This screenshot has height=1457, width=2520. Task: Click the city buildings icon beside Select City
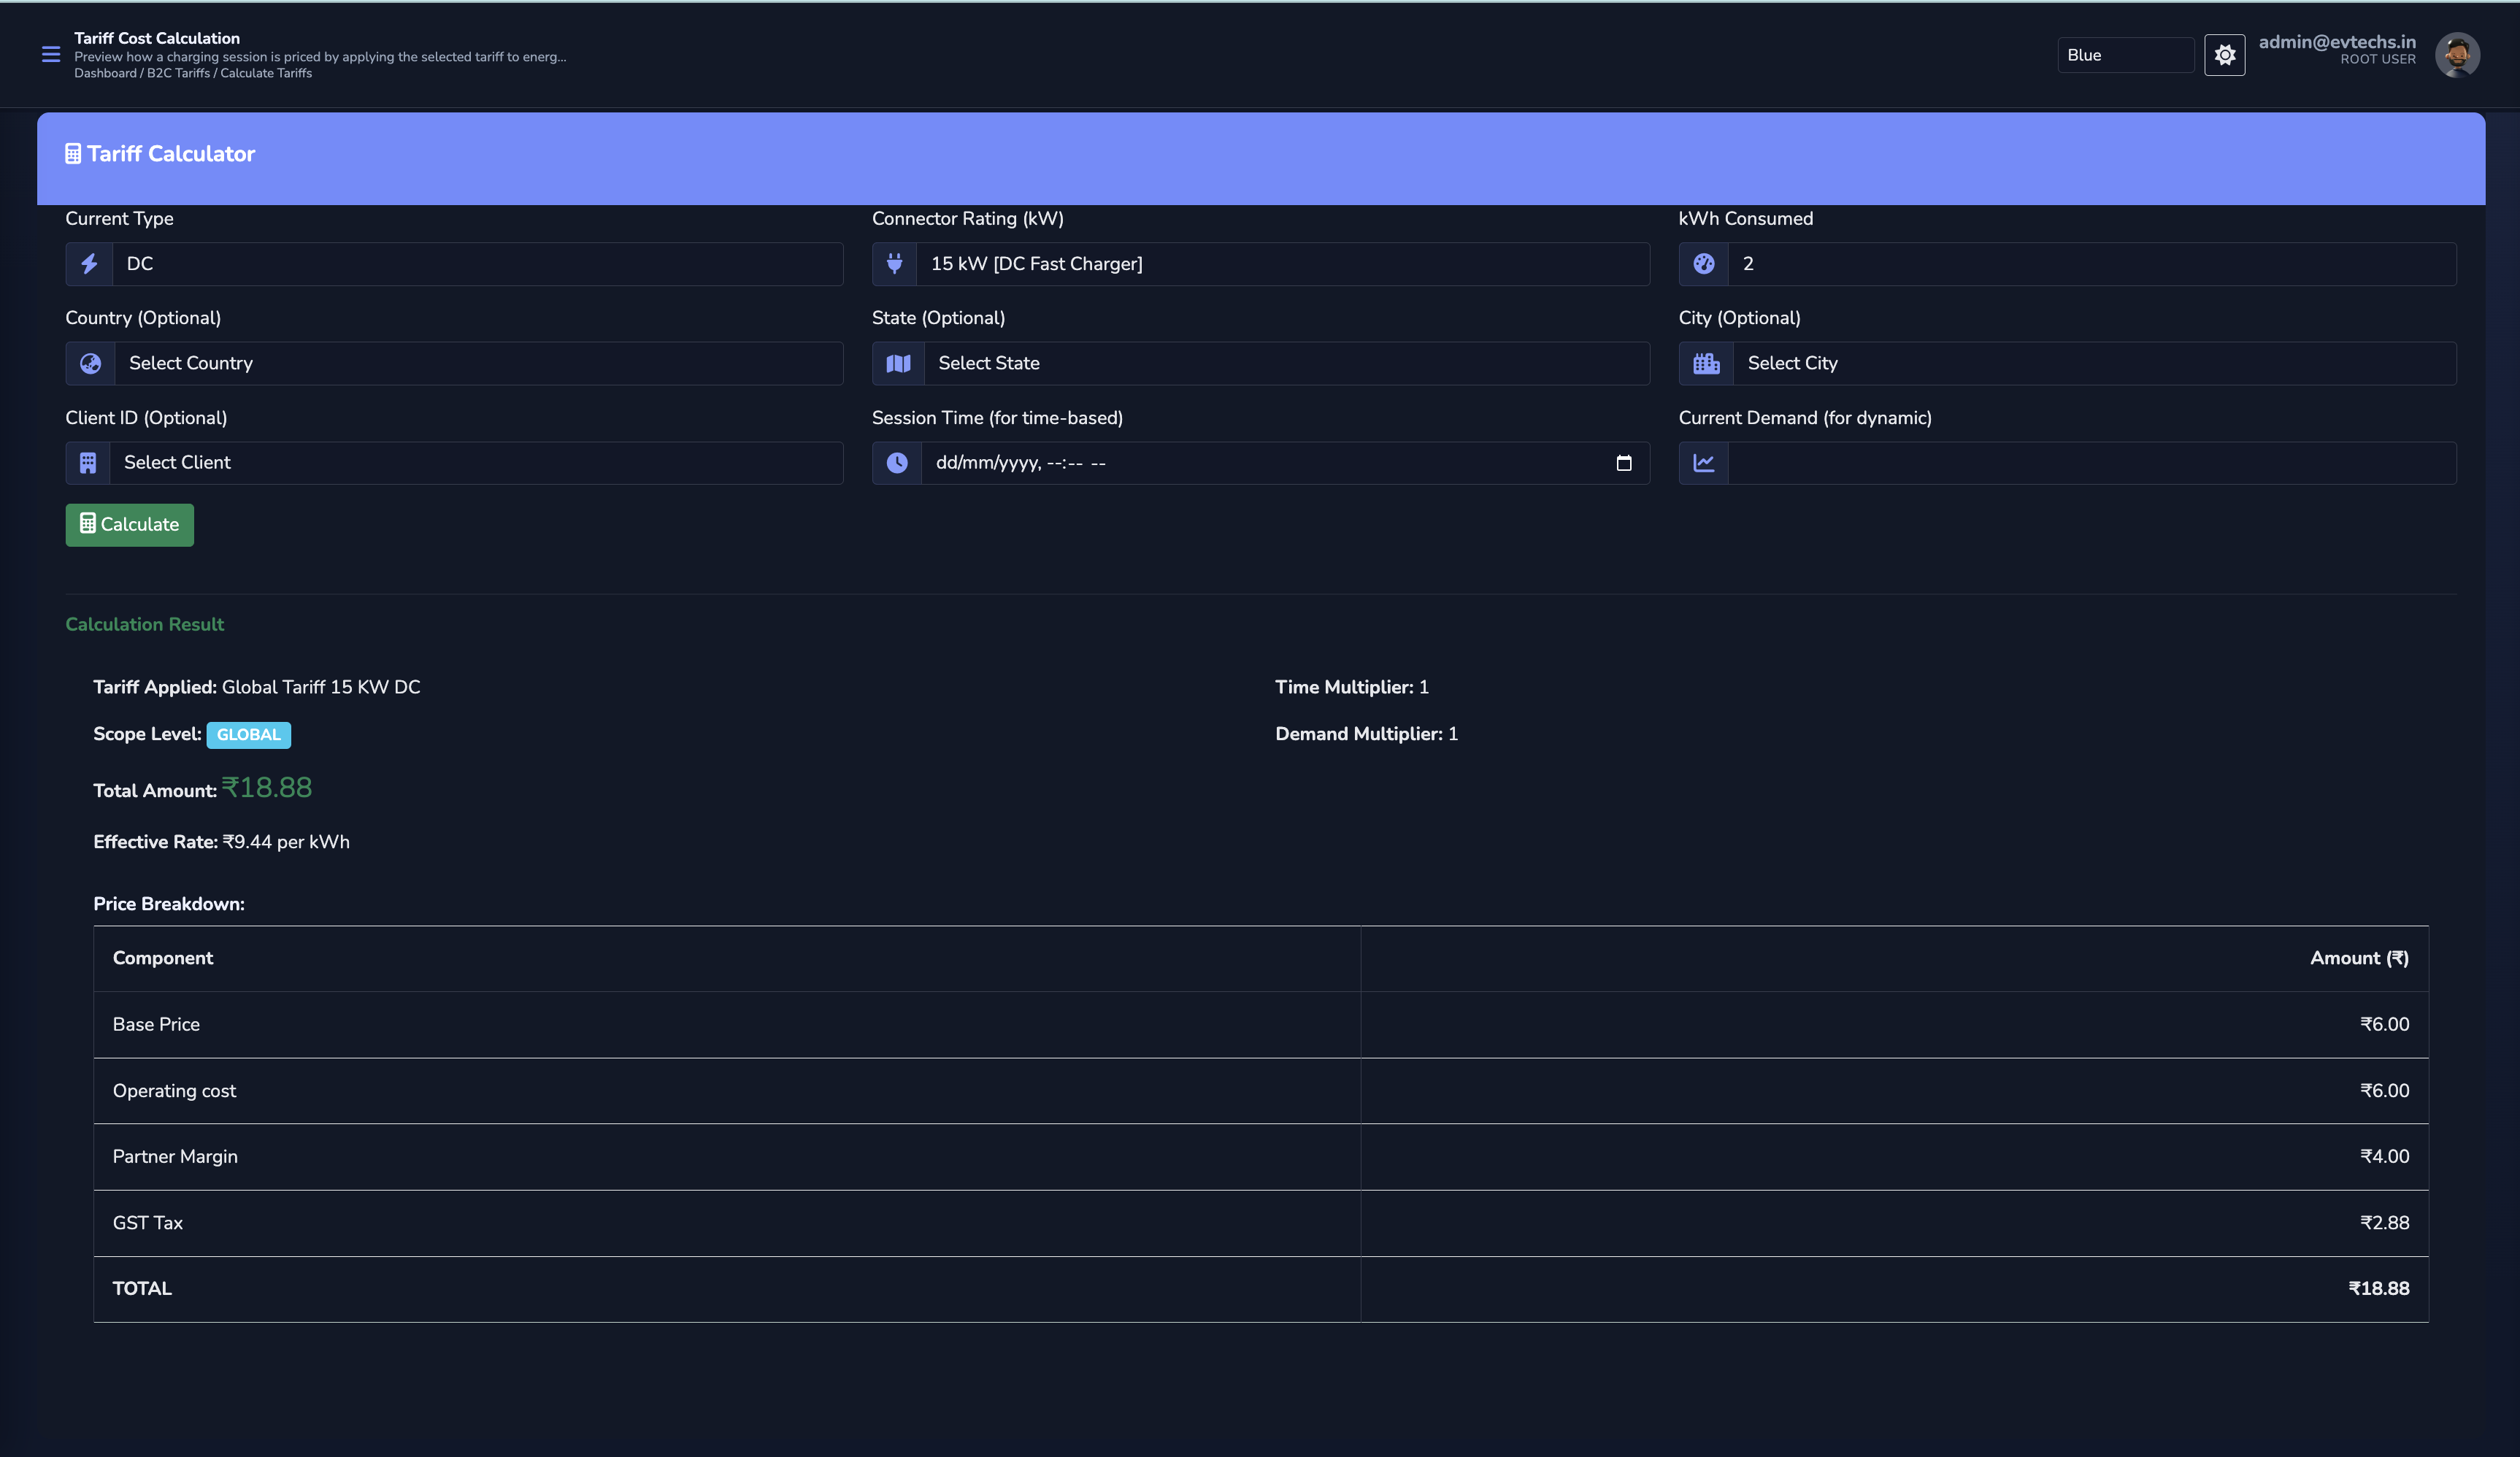[x=1705, y=363]
